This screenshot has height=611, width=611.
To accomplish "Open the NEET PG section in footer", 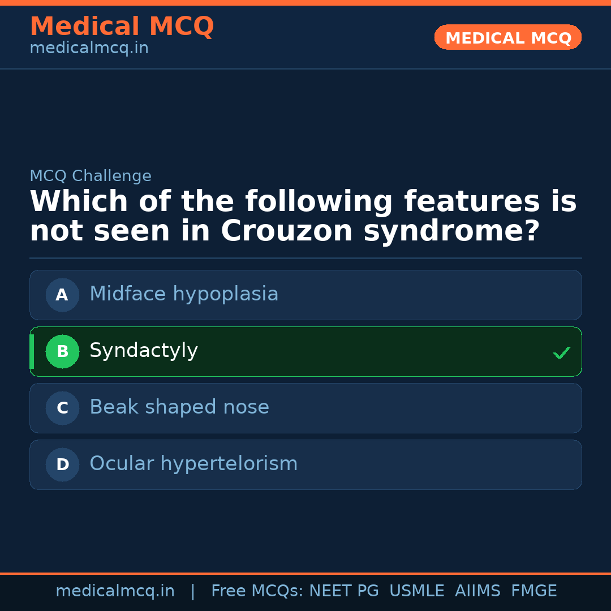I will tap(343, 591).
